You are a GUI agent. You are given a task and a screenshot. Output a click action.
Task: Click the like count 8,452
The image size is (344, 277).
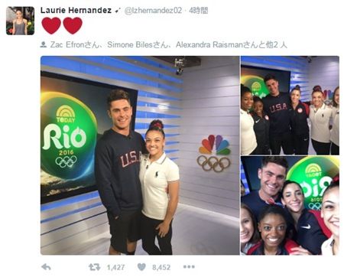pos(161,267)
